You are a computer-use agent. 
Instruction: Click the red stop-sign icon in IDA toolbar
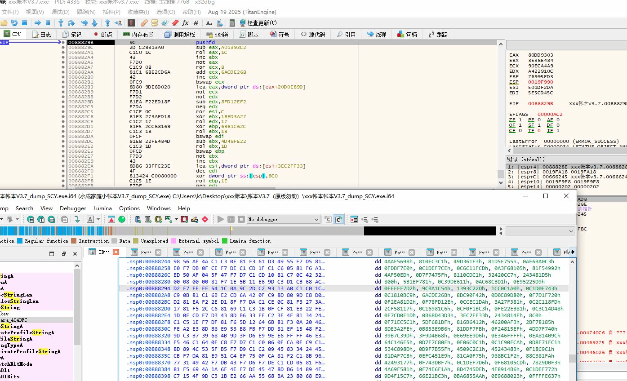205,219
